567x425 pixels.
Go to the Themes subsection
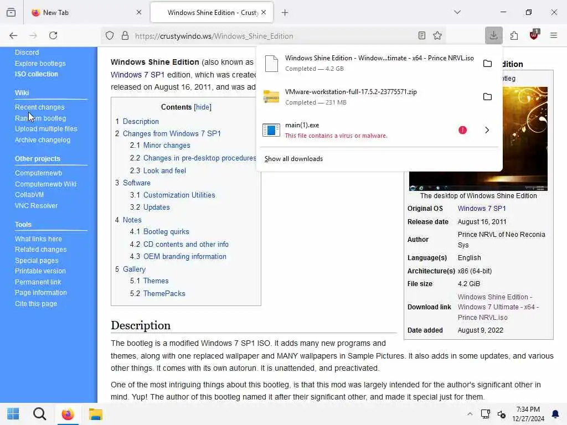pos(156,281)
